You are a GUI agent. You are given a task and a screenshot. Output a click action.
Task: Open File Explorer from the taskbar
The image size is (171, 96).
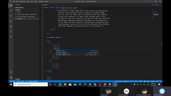[65, 84]
